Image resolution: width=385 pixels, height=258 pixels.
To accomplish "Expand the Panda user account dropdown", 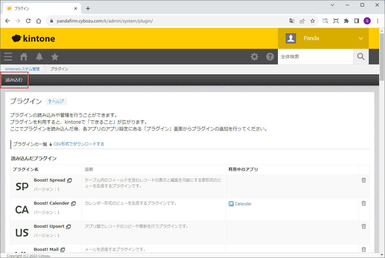I will (x=361, y=38).
